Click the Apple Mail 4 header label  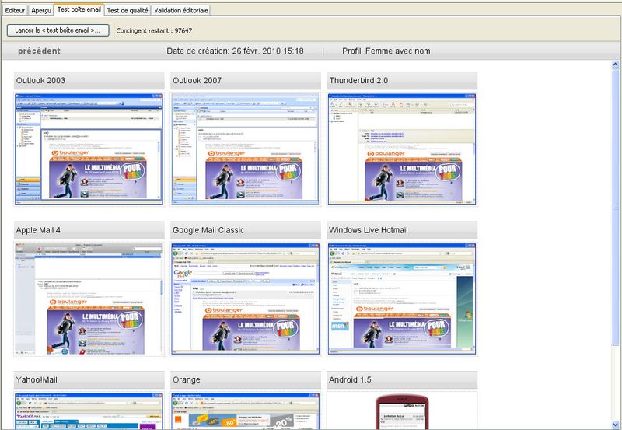(38, 230)
